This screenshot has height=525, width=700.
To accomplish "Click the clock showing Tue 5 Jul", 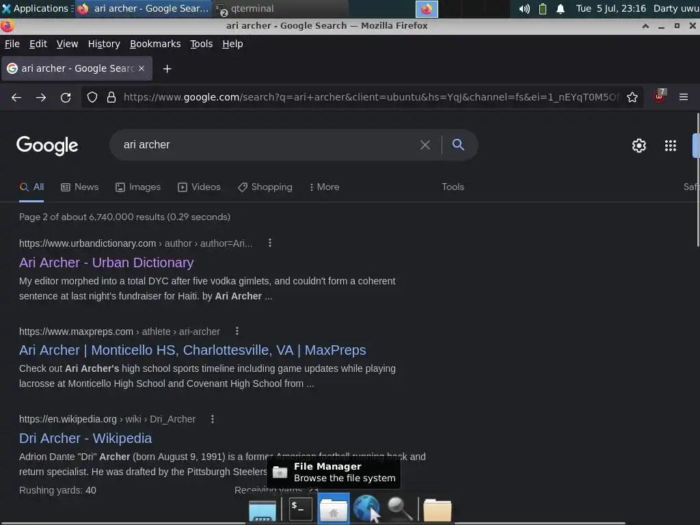I will pyautogui.click(x=610, y=8).
